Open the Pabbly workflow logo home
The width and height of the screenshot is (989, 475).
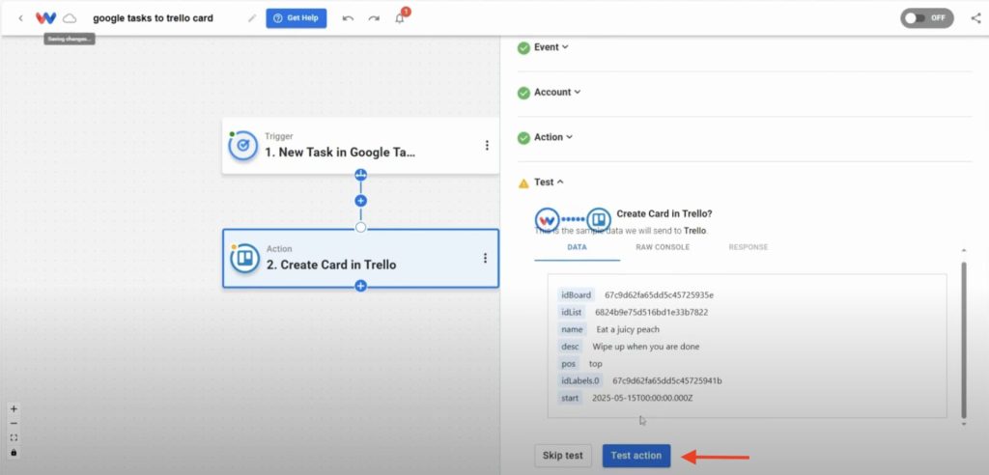(46, 18)
